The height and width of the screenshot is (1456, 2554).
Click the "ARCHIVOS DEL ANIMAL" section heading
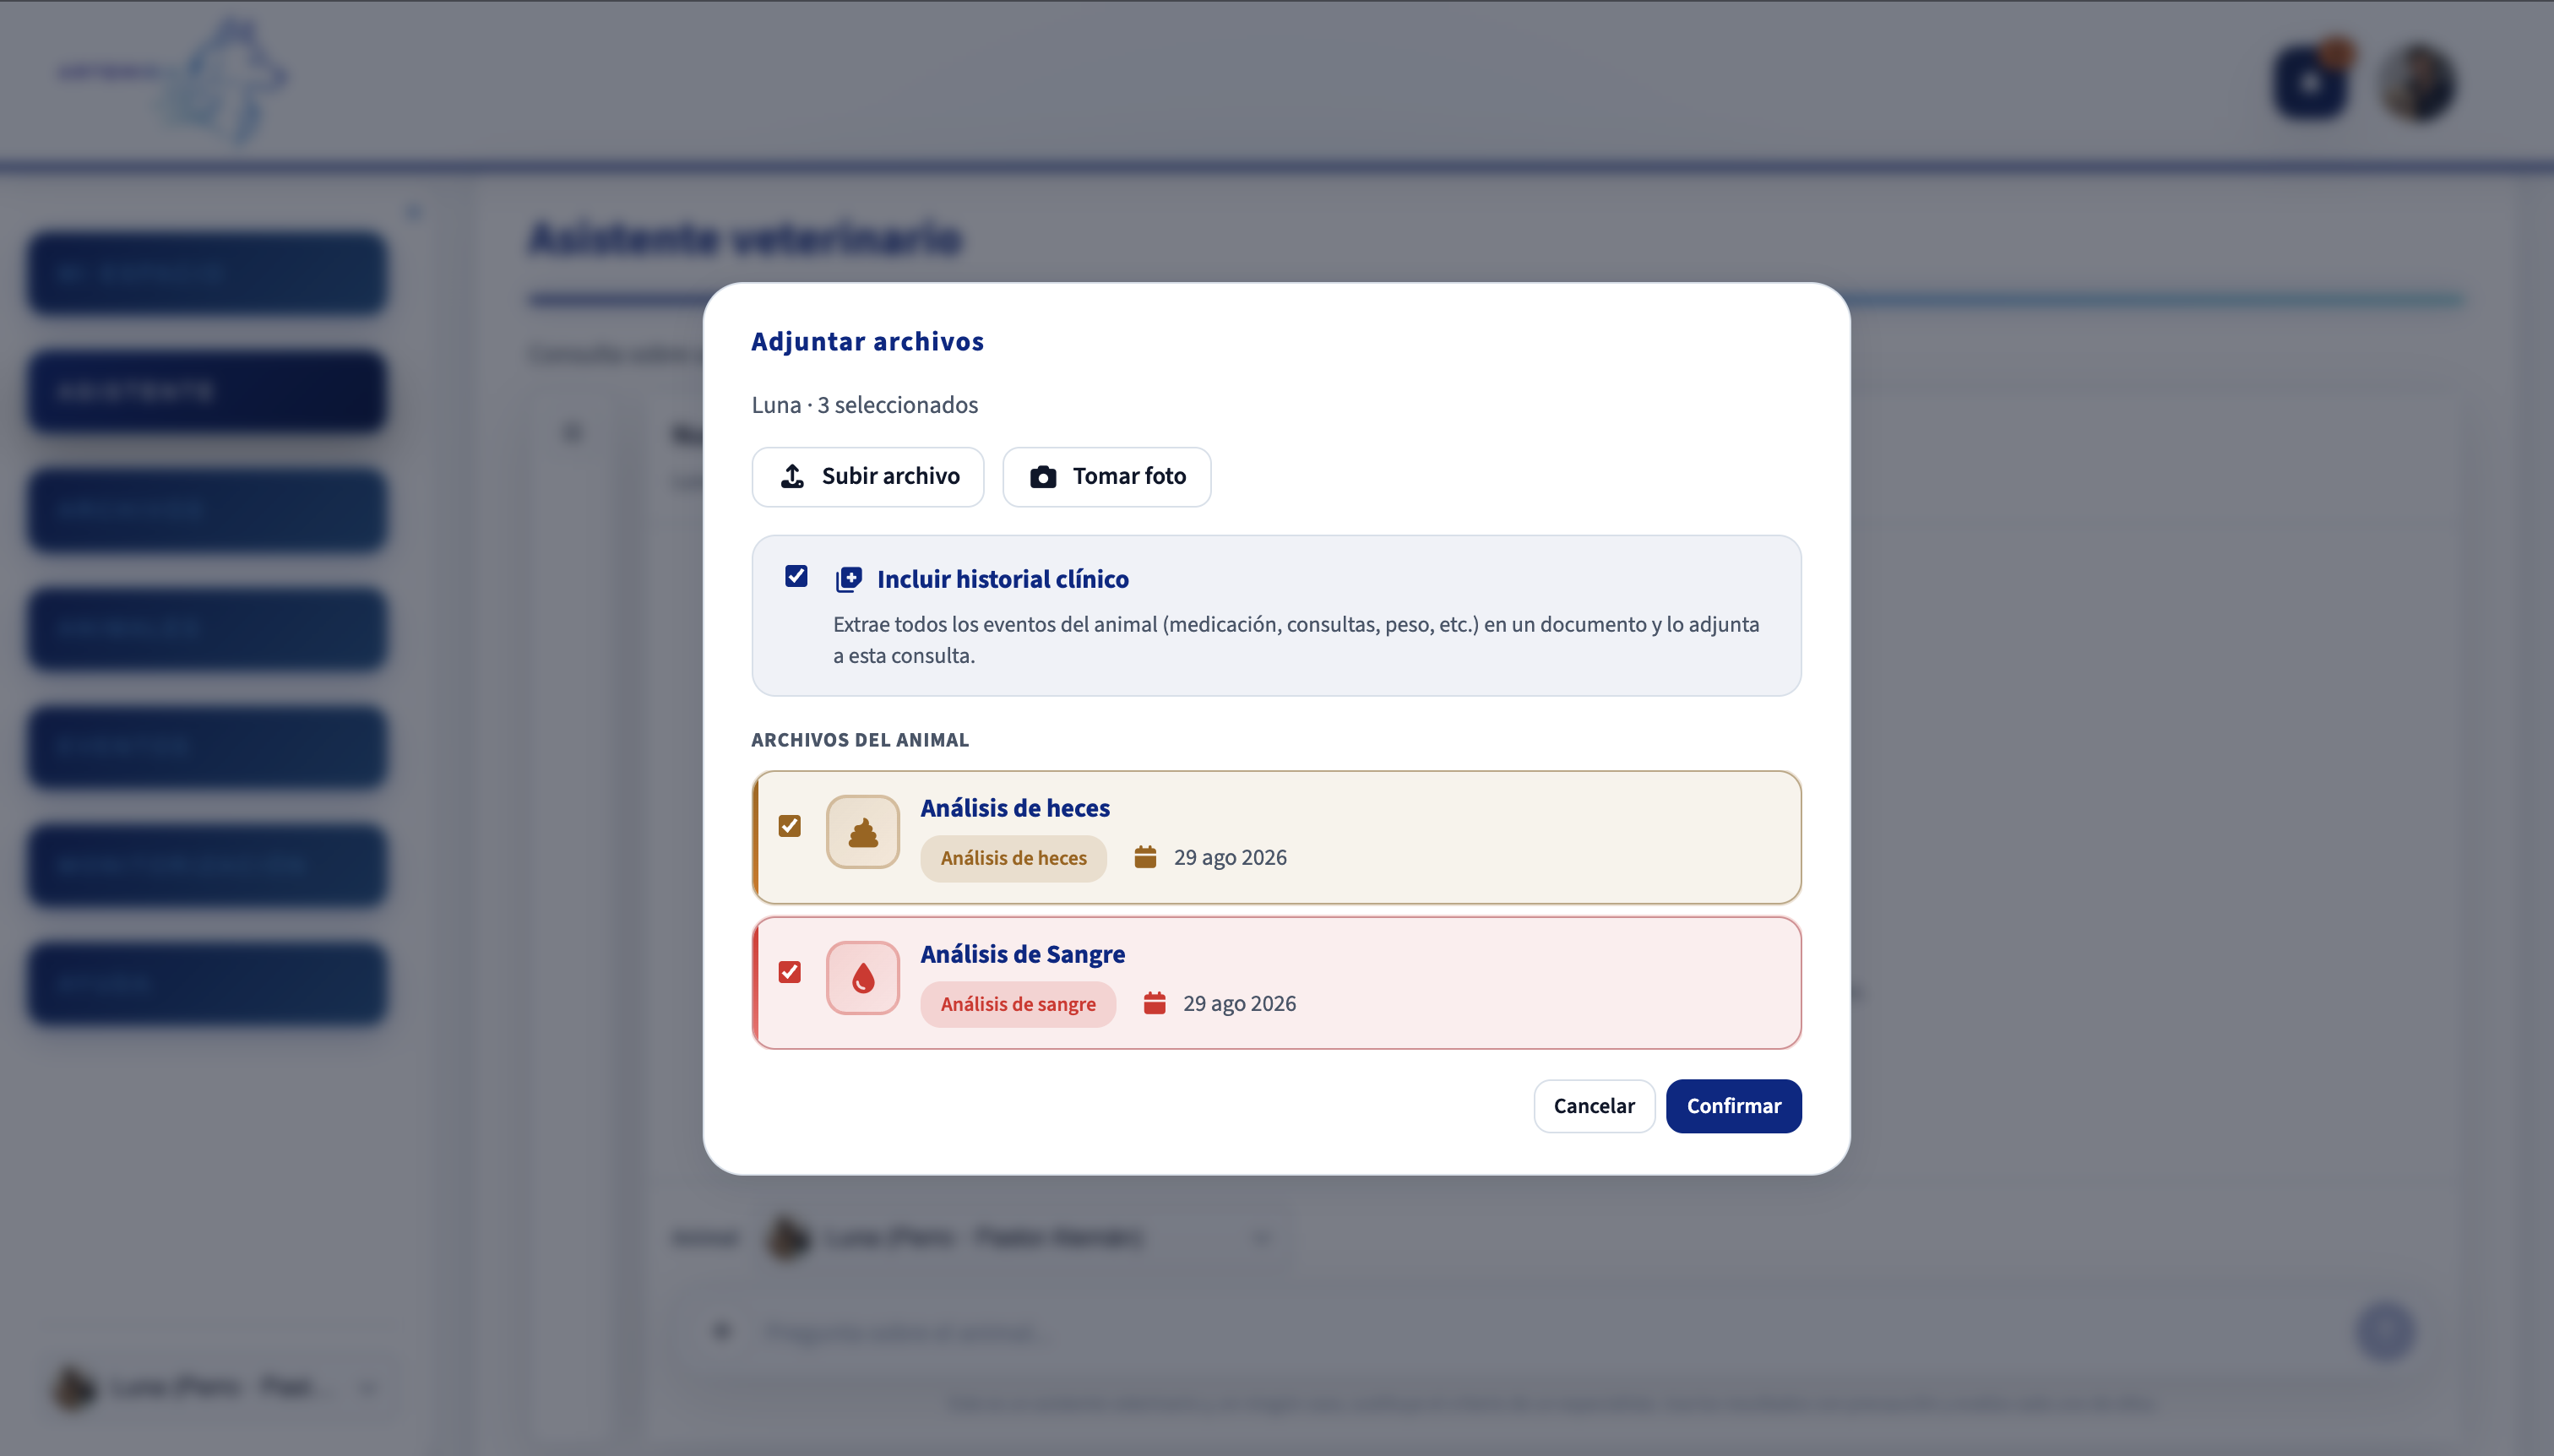[x=860, y=740]
